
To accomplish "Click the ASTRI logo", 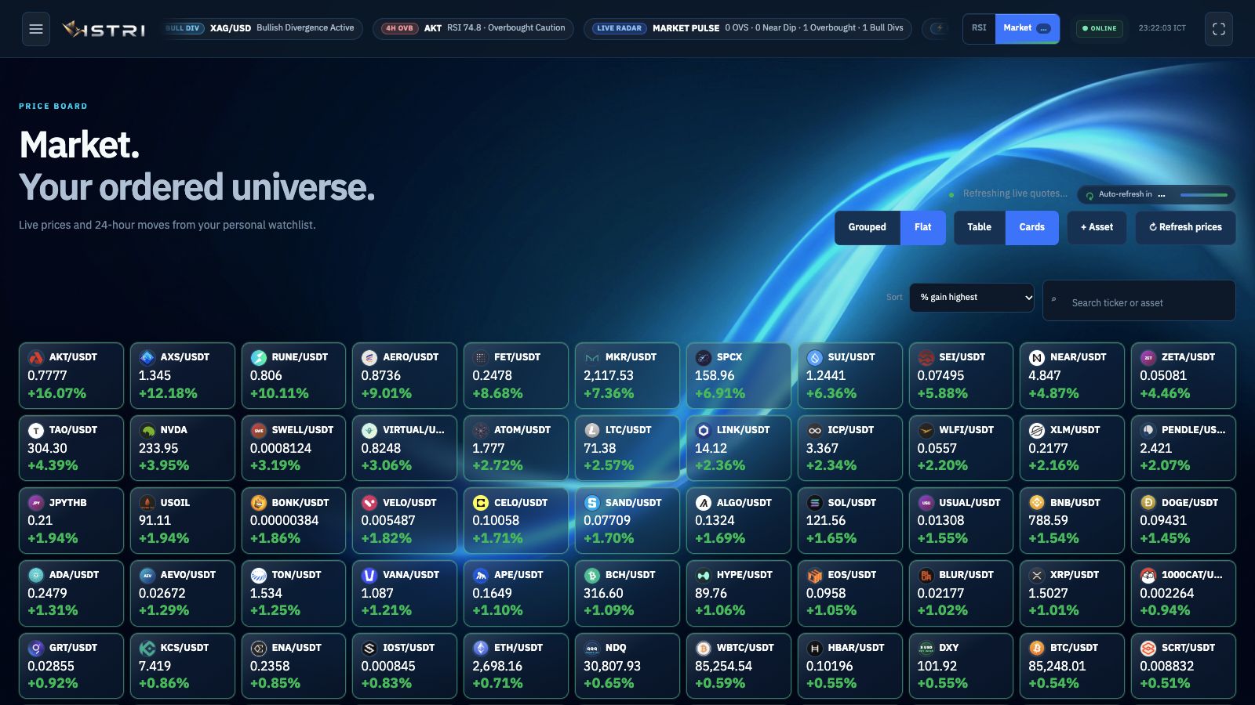I will [104, 29].
